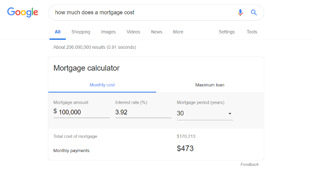Start voice search with microphone icon
The width and height of the screenshot is (315, 174).
pos(240,13)
